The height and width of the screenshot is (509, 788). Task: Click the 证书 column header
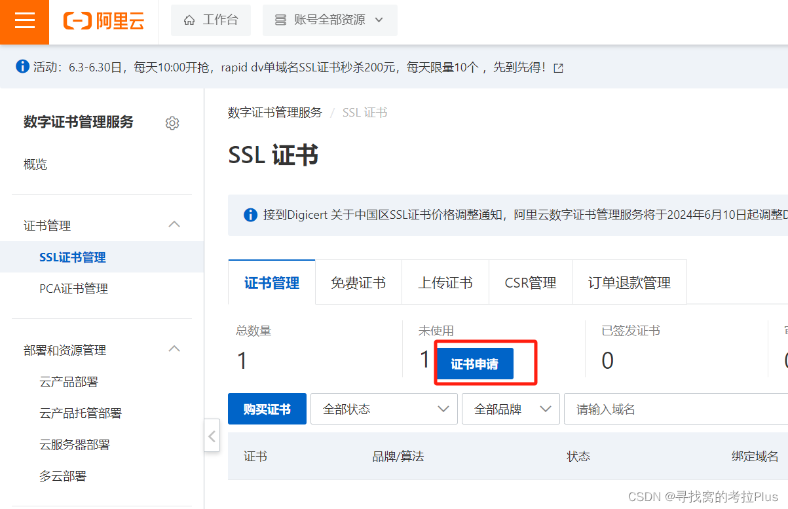pyautogui.click(x=255, y=457)
